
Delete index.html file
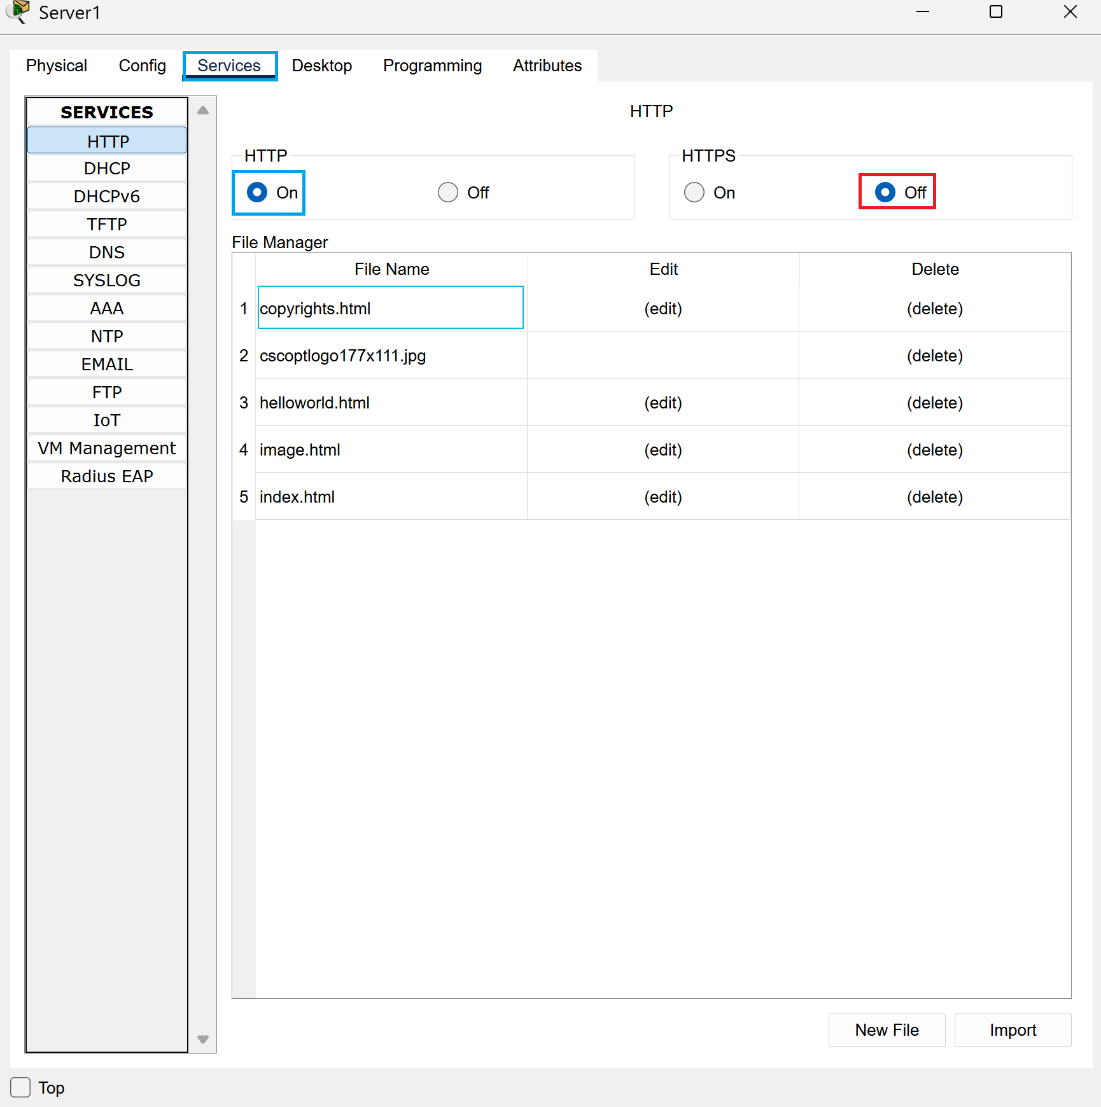(935, 497)
